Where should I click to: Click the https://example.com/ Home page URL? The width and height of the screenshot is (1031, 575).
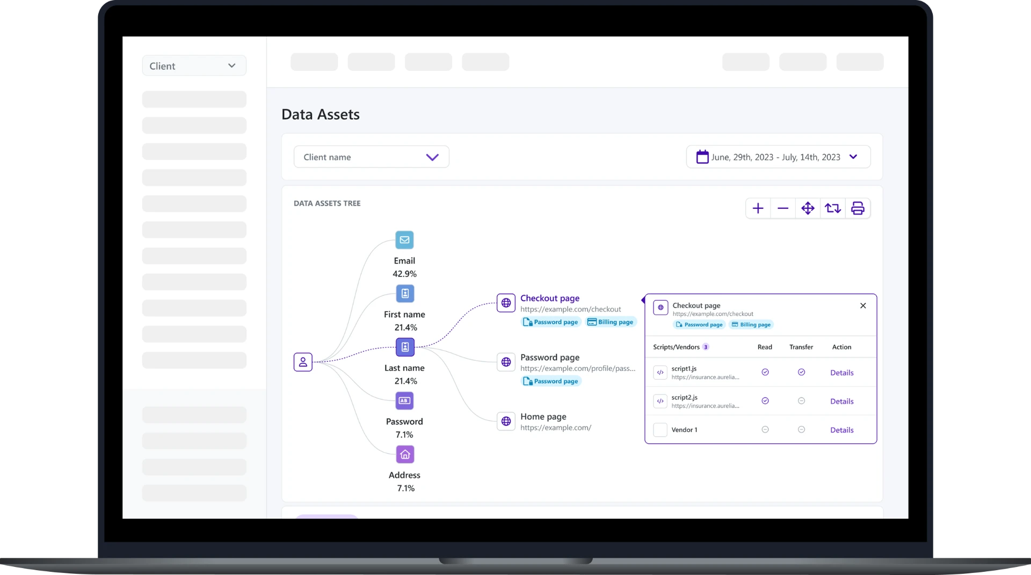(x=555, y=428)
